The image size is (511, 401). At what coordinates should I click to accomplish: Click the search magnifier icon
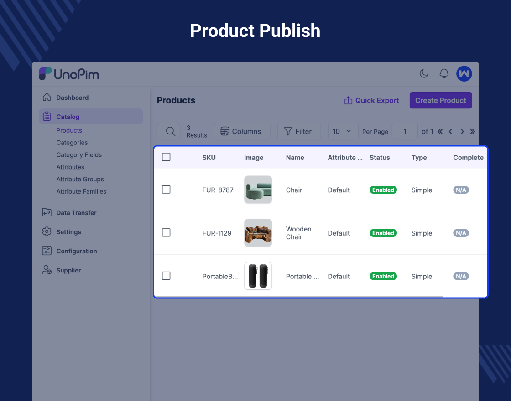pyautogui.click(x=170, y=131)
